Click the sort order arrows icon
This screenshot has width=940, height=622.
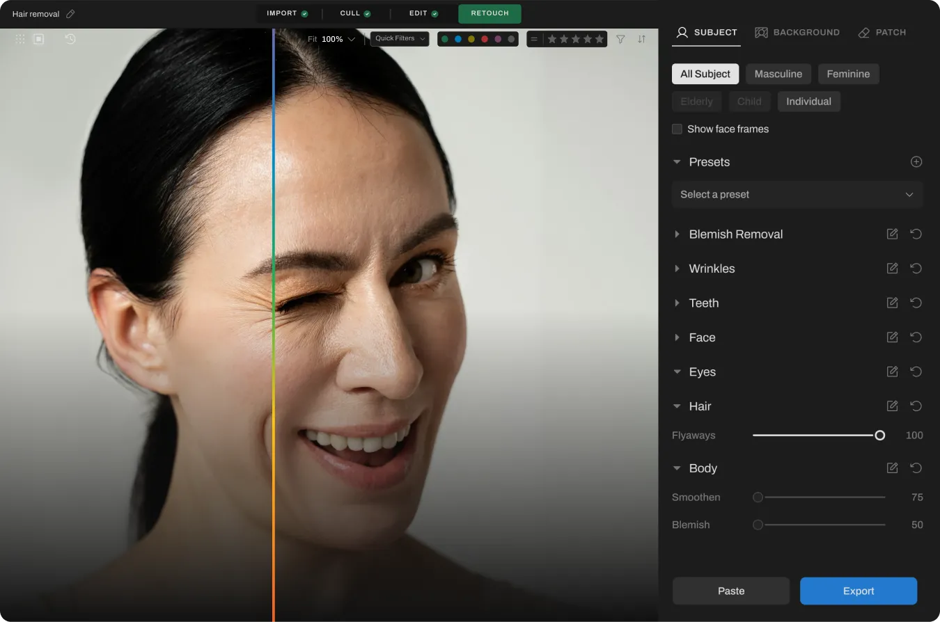pos(641,39)
